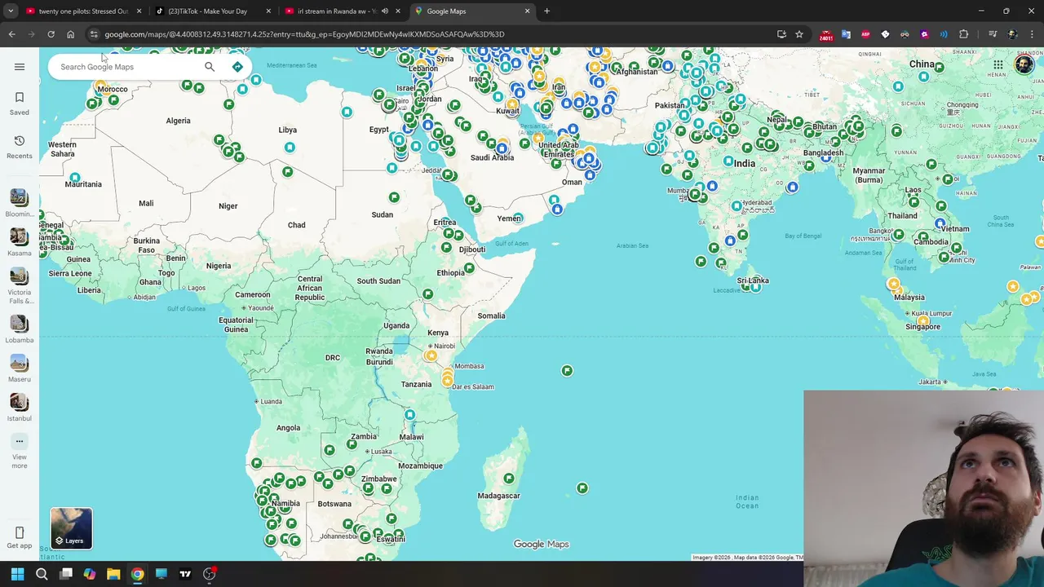The width and height of the screenshot is (1044, 587).
Task: Click the Layers satellite thumbnail
Action: tap(71, 528)
